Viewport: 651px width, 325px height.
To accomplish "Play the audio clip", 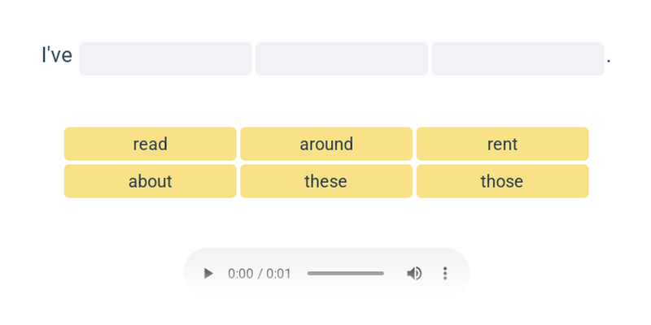I will tap(208, 274).
